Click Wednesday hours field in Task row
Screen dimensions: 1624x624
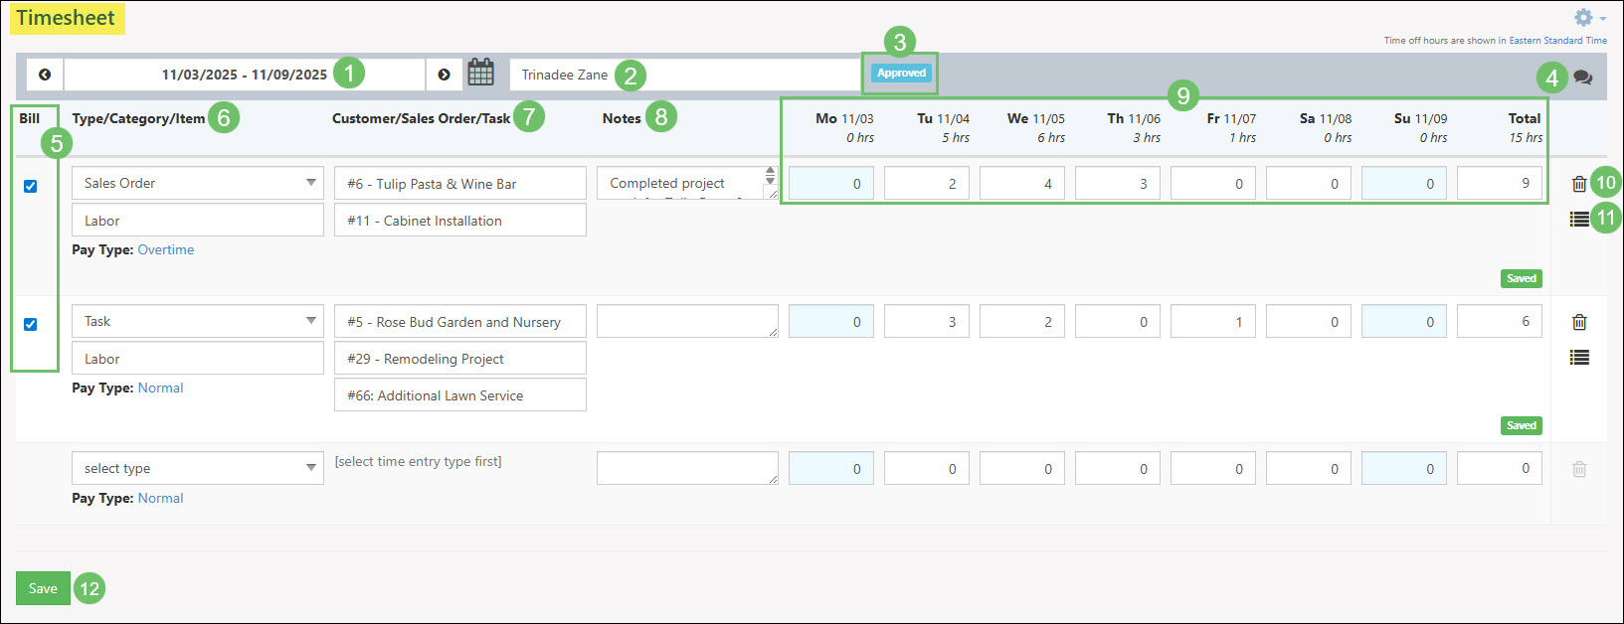pos(1022,321)
